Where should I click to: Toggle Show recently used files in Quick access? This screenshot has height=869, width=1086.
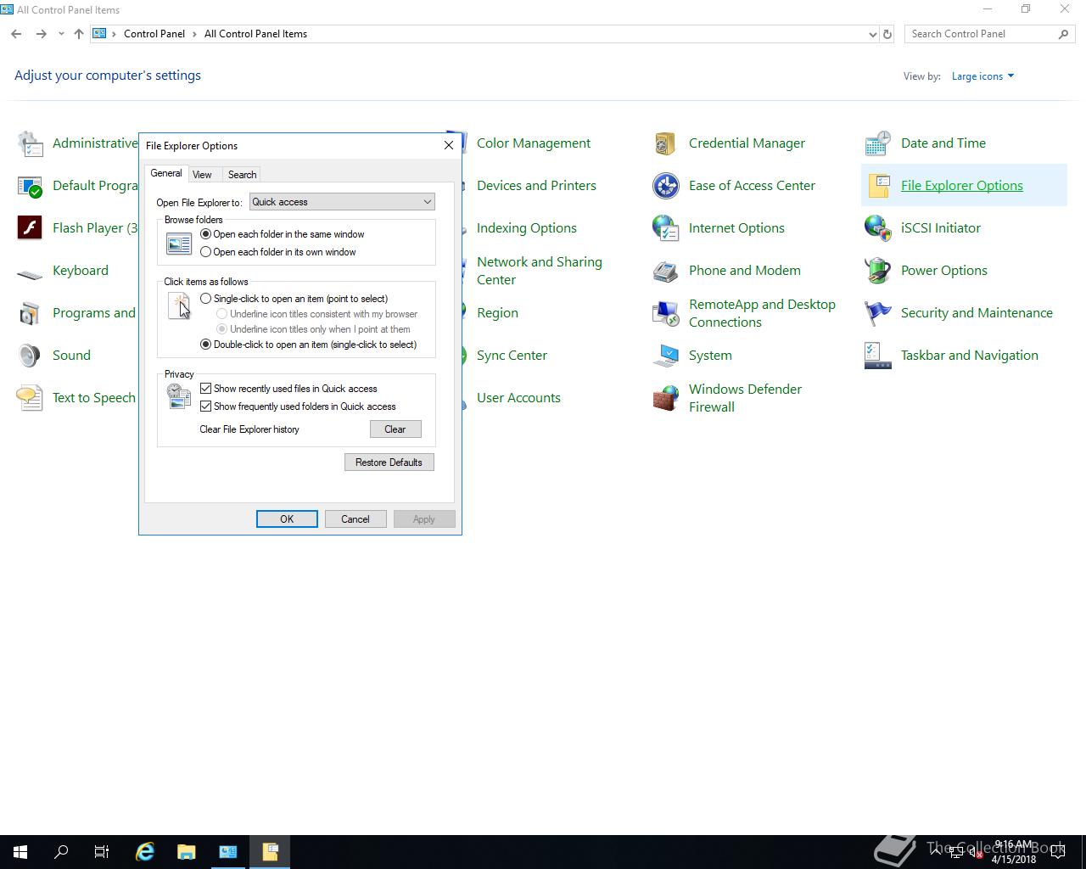tap(205, 389)
